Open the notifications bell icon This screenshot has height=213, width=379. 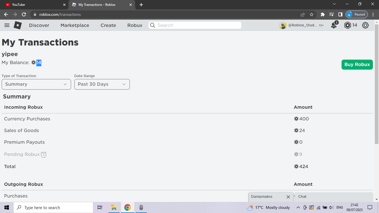coord(334,25)
